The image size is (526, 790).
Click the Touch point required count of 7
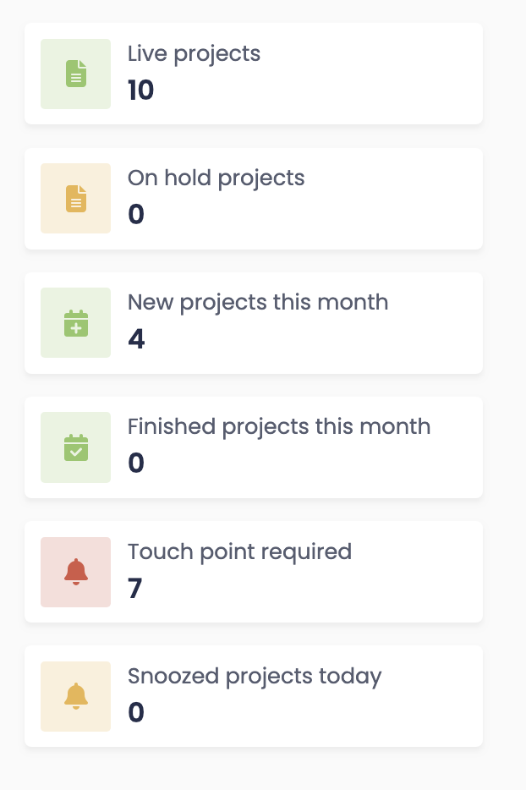(x=135, y=588)
